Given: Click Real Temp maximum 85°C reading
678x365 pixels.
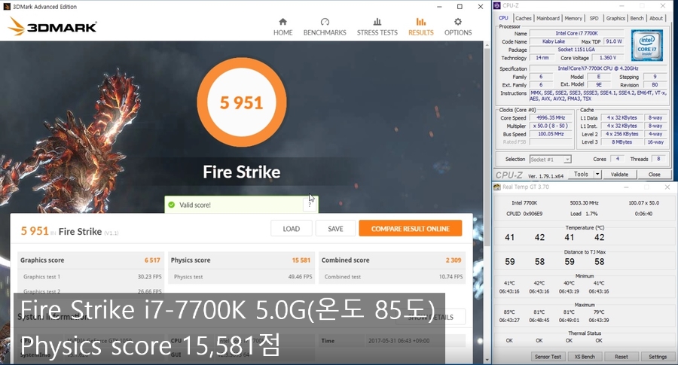Looking at the screenshot, I should click(x=509, y=312).
